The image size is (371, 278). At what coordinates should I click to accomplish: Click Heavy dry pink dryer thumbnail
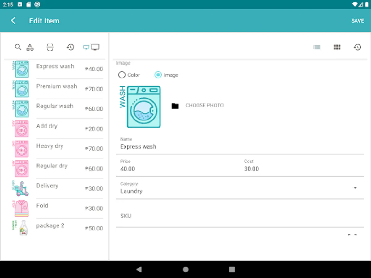pyautogui.click(x=21, y=149)
